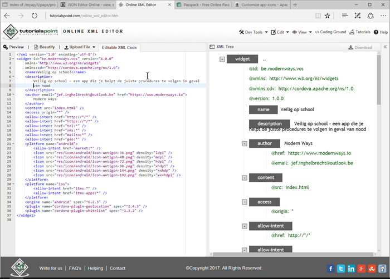Screen dimensions: 390x279
Task: Fold code at line 10 author arrow
Action: click(13, 94)
